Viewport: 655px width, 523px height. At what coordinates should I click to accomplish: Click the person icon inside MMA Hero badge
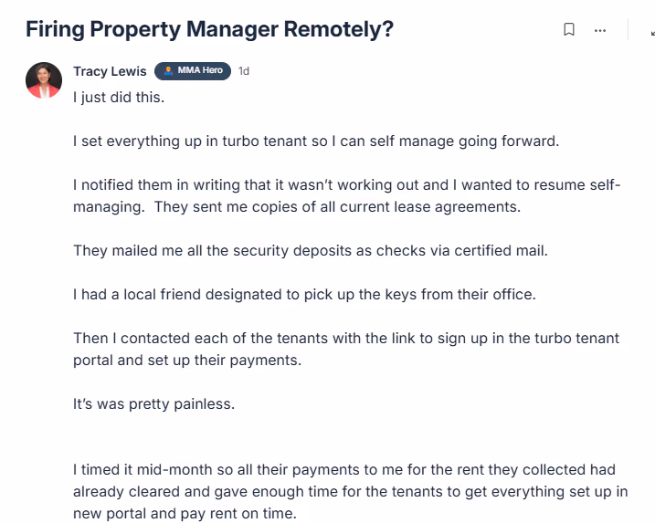point(168,70)
